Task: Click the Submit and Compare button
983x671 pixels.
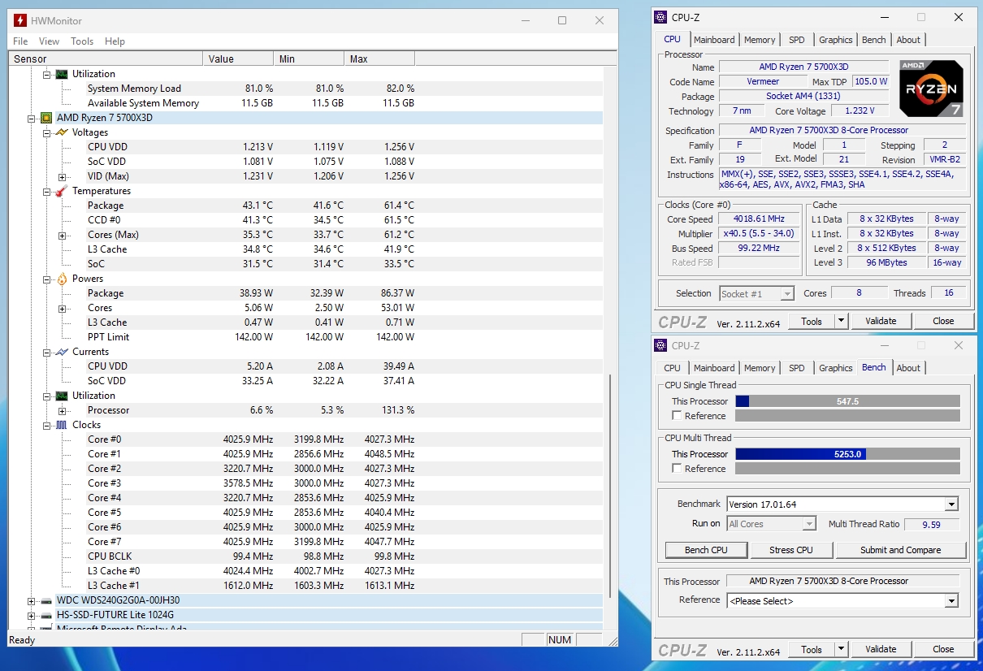Action: point(900,550)
